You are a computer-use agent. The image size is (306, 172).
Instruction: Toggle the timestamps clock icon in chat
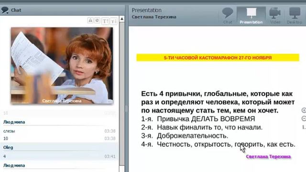coord(97,21)
